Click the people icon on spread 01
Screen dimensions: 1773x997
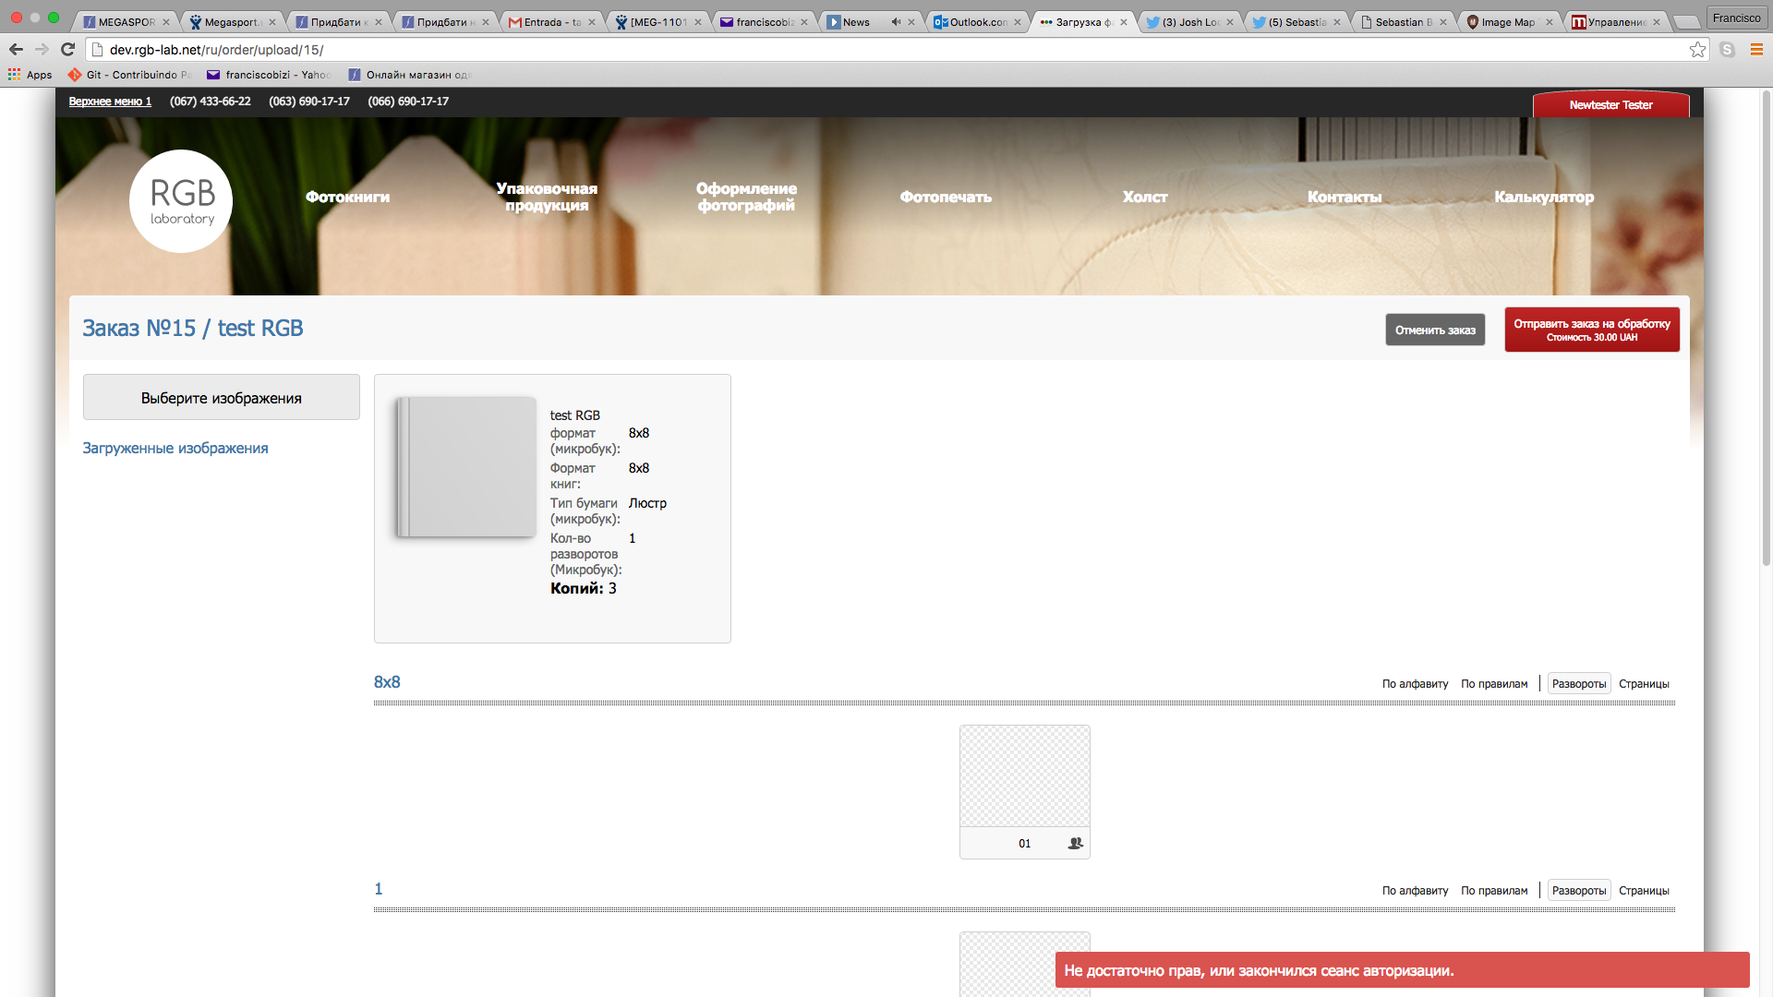1075,843
